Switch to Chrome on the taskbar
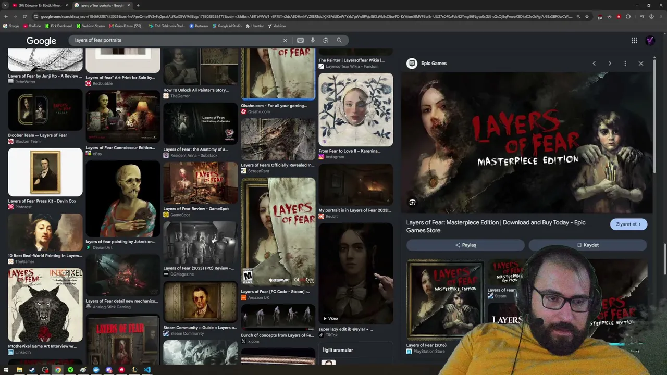667x375 pixels. pos(58,370)
